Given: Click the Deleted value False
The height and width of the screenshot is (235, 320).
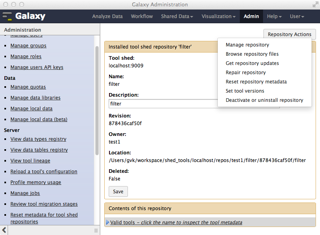Looking at the screenshot, I should [115, 178].
